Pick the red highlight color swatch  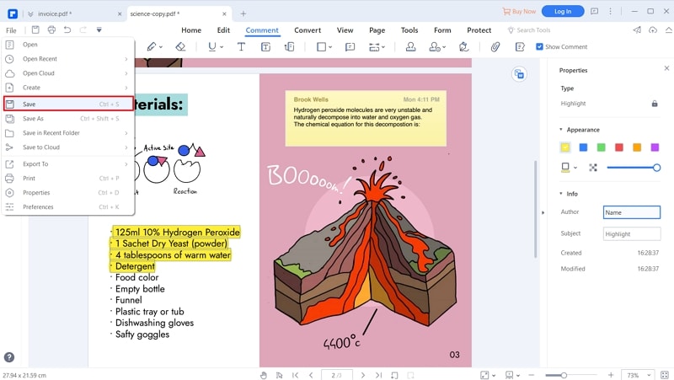pyautogui.click(x=619, y=147)
